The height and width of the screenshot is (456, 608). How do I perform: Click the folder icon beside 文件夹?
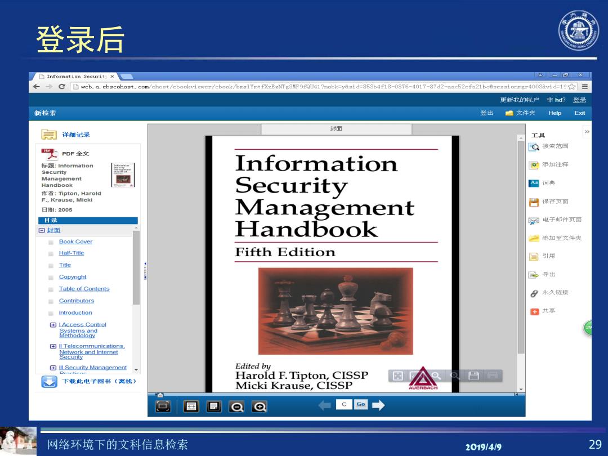click(509, 113)
